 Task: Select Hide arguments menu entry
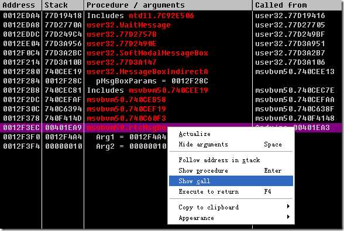pyautogui.click(x=231, y=145)
